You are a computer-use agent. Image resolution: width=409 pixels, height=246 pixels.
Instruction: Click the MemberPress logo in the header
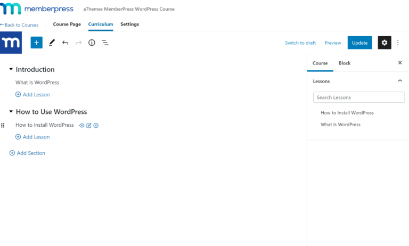click(37, 9)
